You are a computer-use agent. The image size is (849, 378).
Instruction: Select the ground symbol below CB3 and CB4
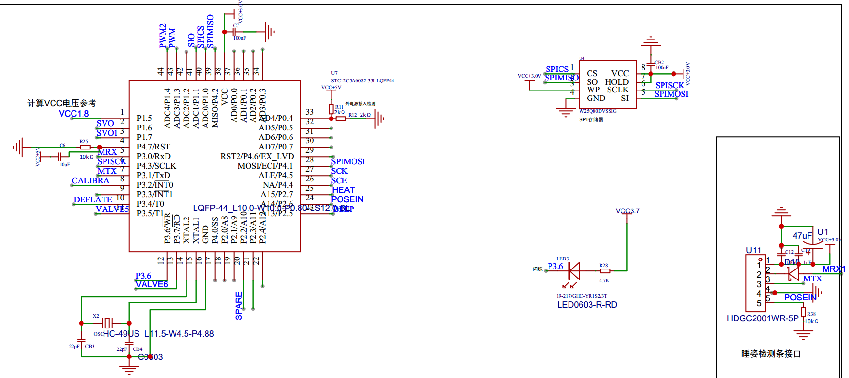(129, 367)
